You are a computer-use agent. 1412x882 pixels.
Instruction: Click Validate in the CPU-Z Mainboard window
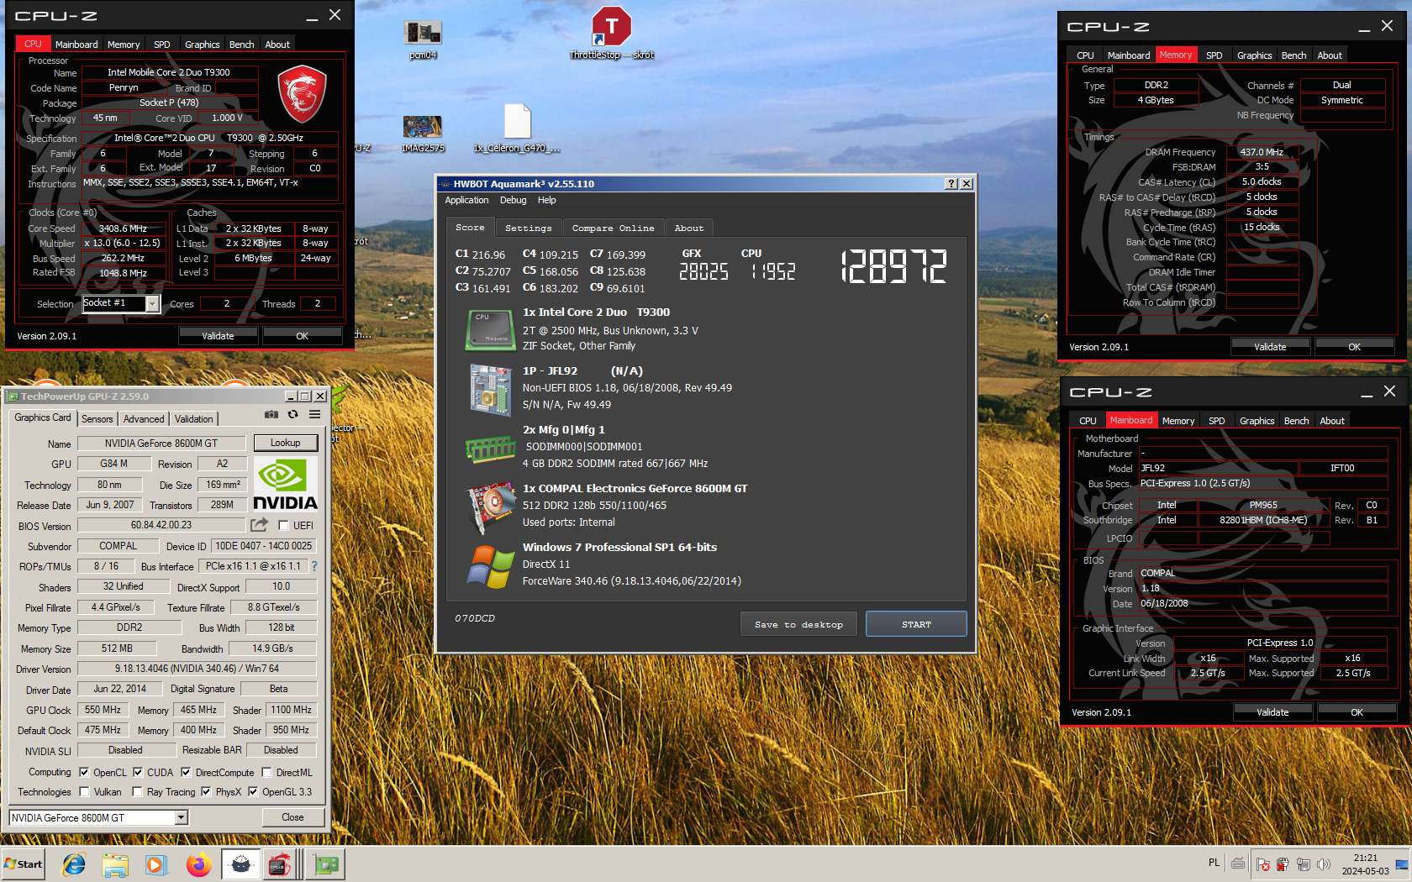pyautogui.click(x=1272, y=711)
